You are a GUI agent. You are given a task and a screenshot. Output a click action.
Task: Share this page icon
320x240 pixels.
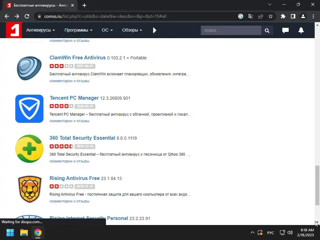261,16
